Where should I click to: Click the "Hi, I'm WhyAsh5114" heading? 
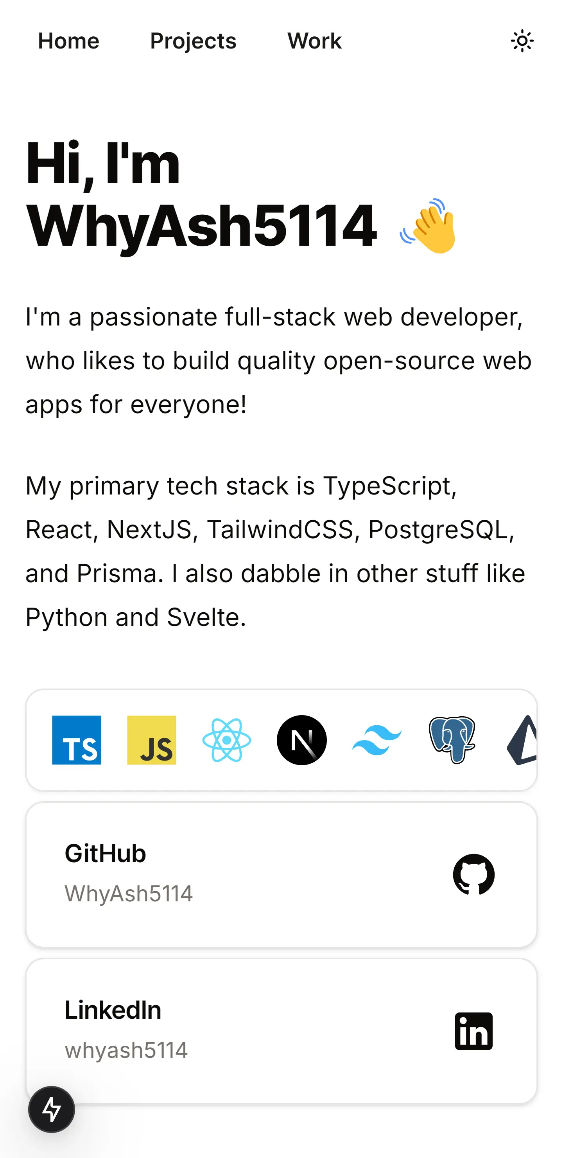201,194
